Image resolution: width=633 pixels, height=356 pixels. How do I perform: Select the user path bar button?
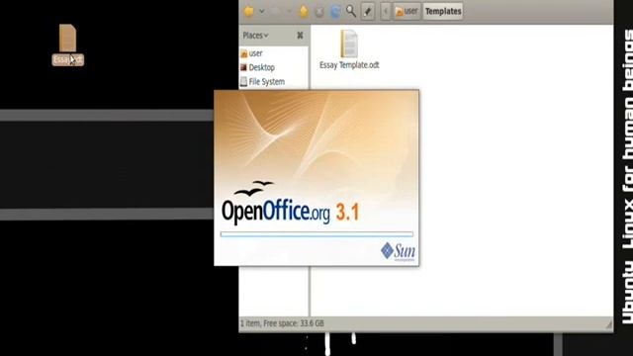407,11
